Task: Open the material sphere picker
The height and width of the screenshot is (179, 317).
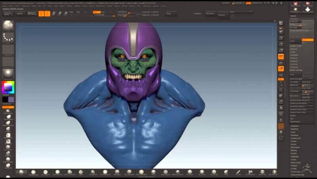Action: coord(8,74)
